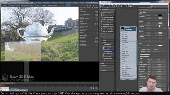Click the eyedropper pick material icon
The image size is (170, 95).
[103, 6]
